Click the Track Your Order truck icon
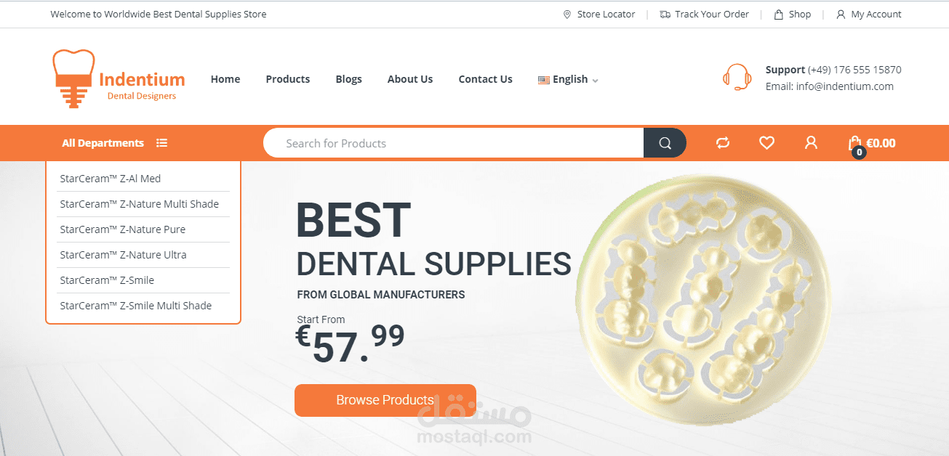The width and height of the screenshot is (949, 456). pos(665,15)
